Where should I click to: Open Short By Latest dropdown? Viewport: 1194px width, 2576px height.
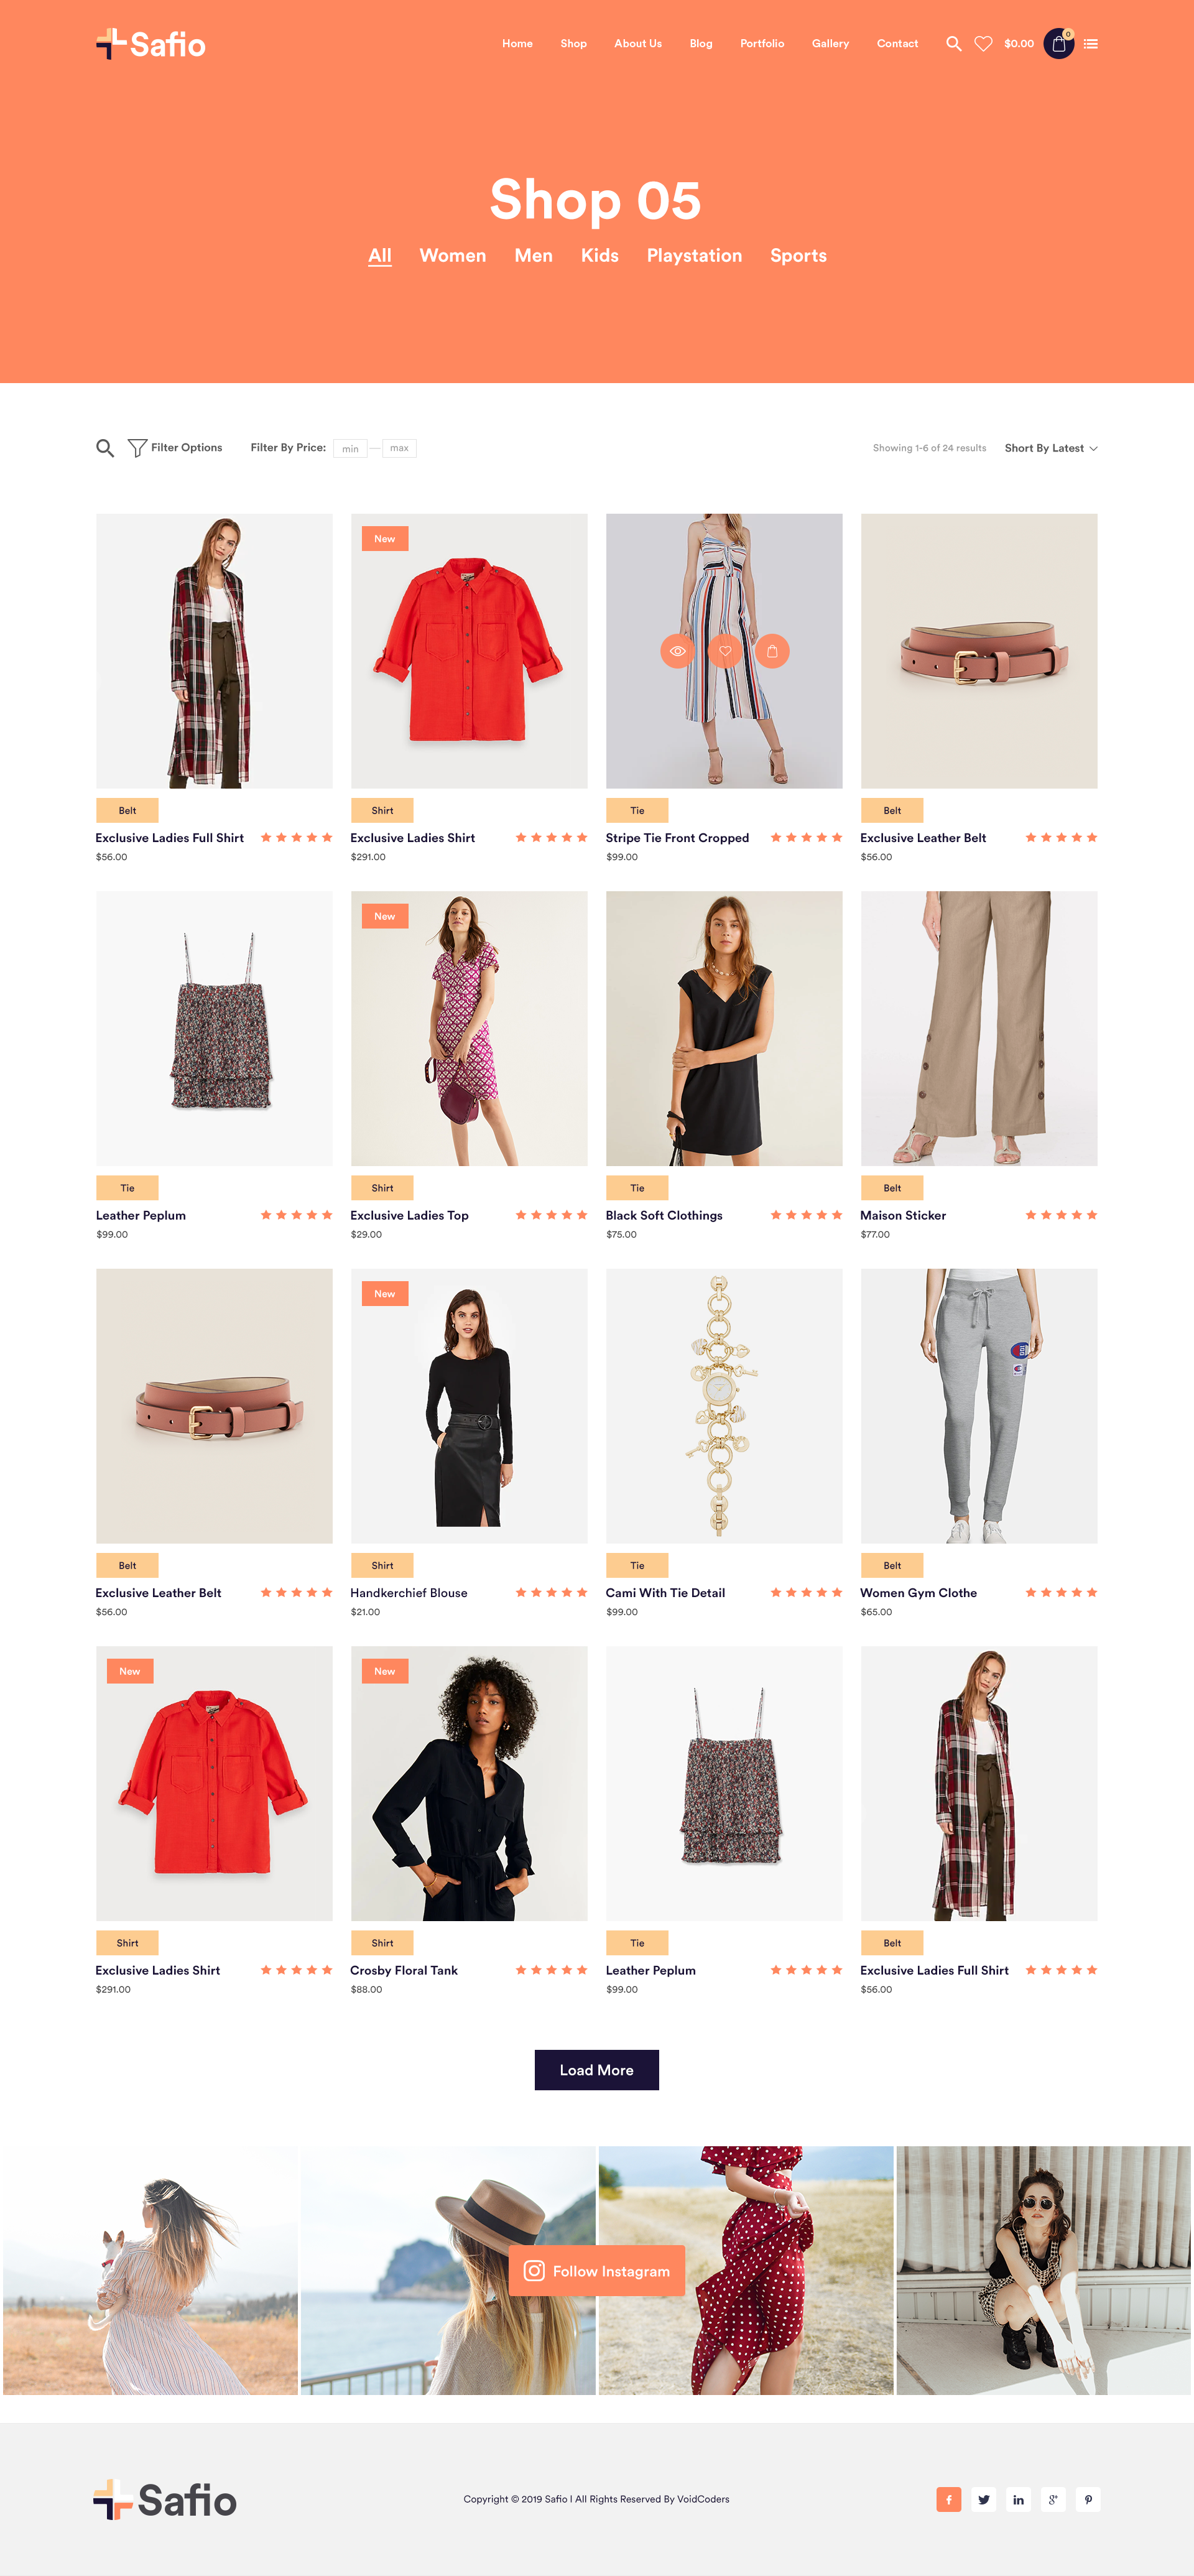(x=1051, y=448)
